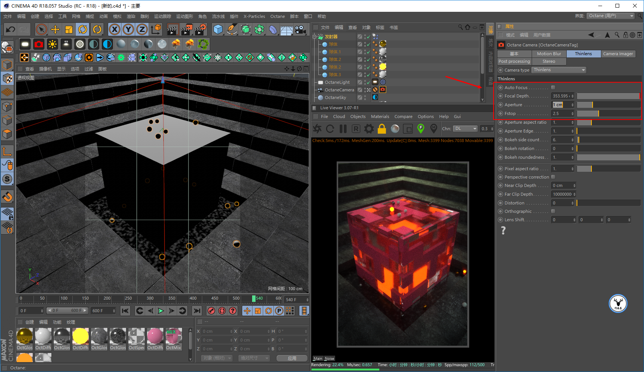Click the Record active objects key icon

coord(211,311)
